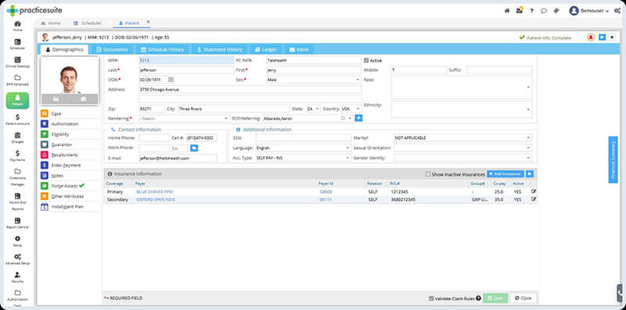626x310 pixels.
Task: Open the Marital status dropdown
Action: point(462,138)
